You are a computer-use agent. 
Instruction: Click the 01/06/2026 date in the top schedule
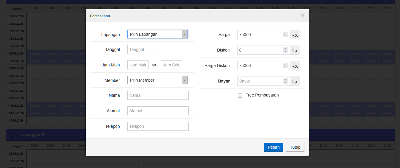point(16,16)
